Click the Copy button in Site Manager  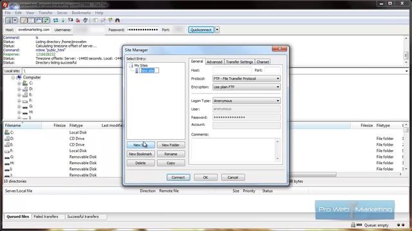pos(171,163)
